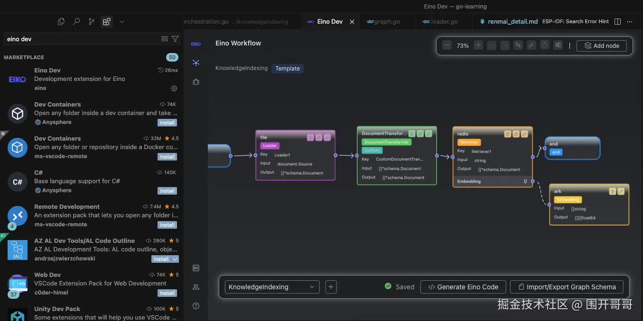The width and height of the screenshot is (643, 321).
Task: Click ESP-IDF: Search Error Hint
Action: pyautogui.click(x=576, y=22)
